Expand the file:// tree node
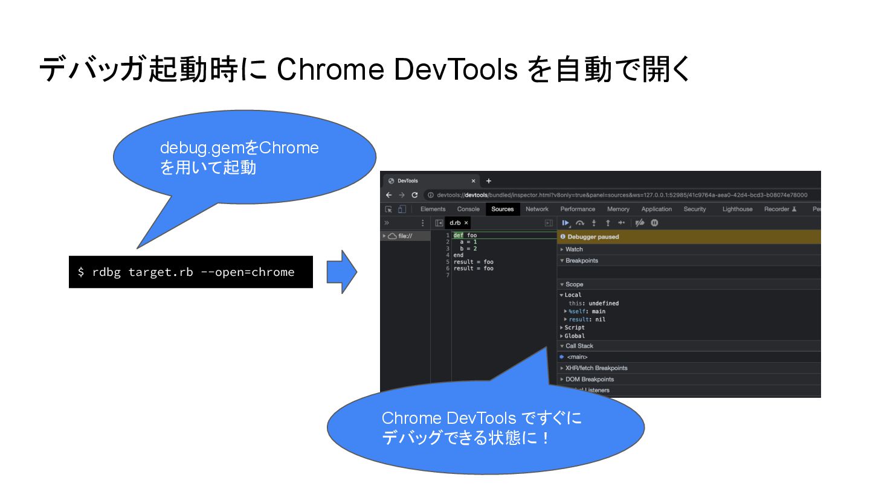 pyautogui.click(x=384, y=235)
